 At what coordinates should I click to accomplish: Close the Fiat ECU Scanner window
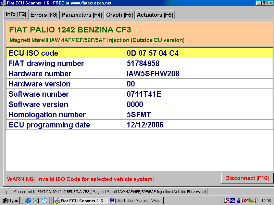click(270, 3)
